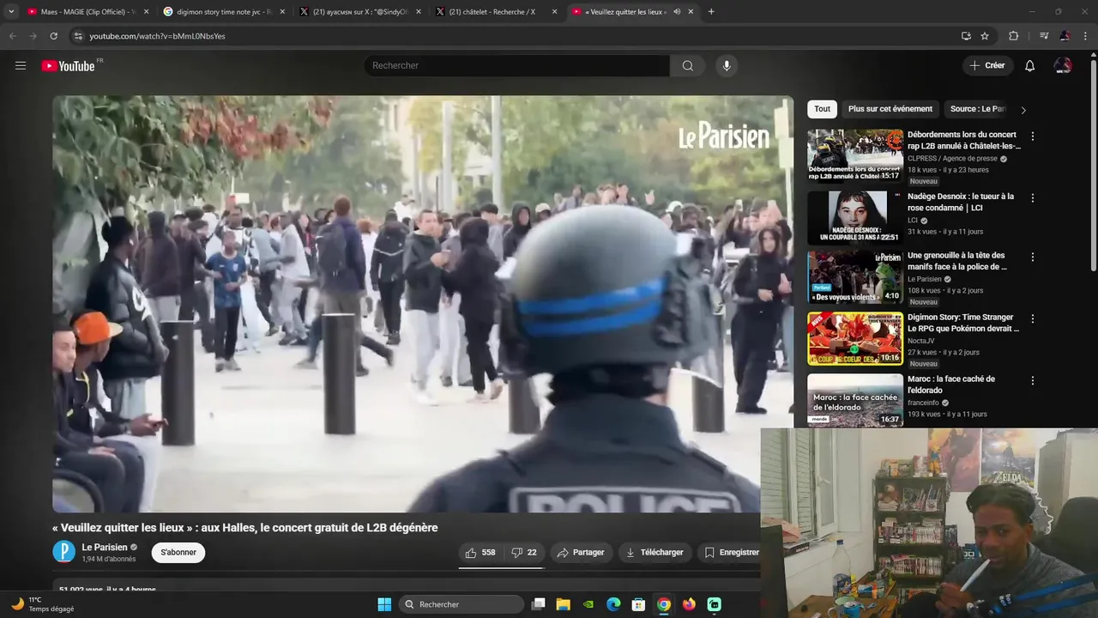Click the Windows taskbar Rechercher box
1098x618 pixels.
tap(462, 604)
